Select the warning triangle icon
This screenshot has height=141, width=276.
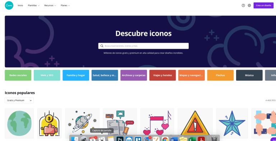195,123
